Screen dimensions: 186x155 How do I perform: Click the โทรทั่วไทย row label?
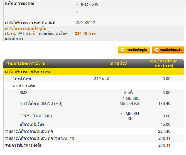pos(22,79)
